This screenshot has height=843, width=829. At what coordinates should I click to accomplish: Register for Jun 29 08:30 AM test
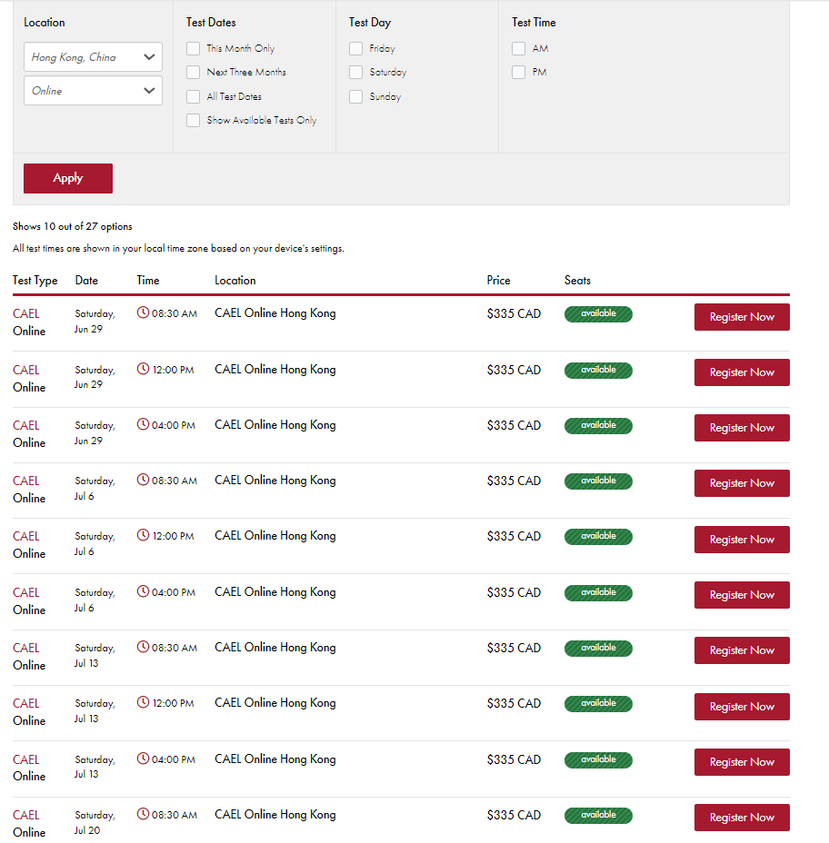(x=742, y=317)
